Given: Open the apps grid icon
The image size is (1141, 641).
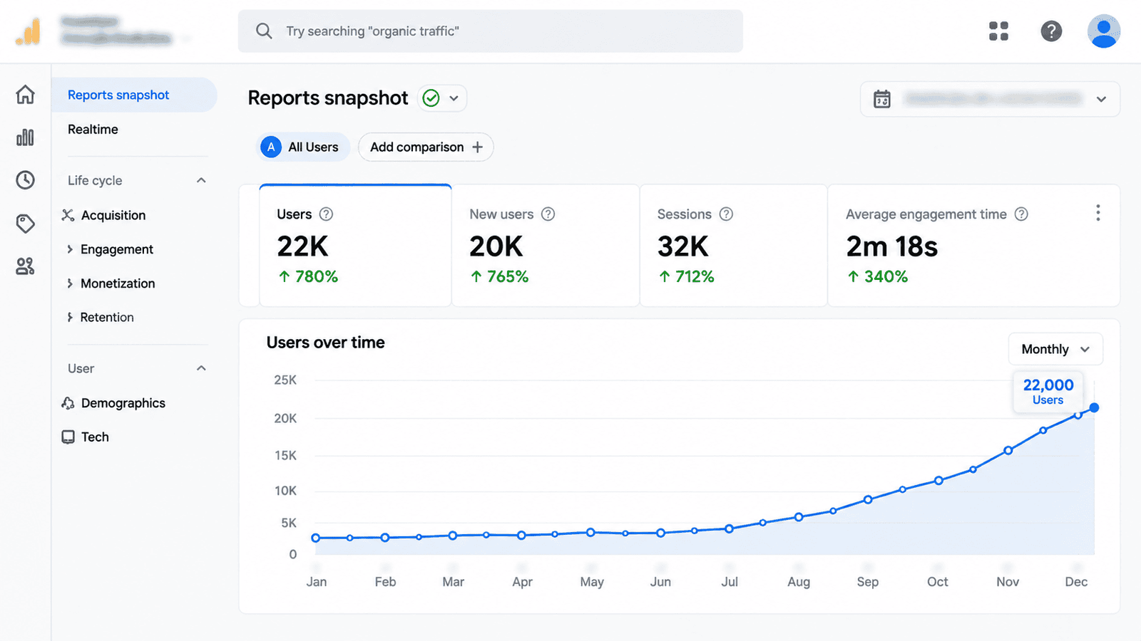Looking at the screenshot, I should tap(998, 31).
